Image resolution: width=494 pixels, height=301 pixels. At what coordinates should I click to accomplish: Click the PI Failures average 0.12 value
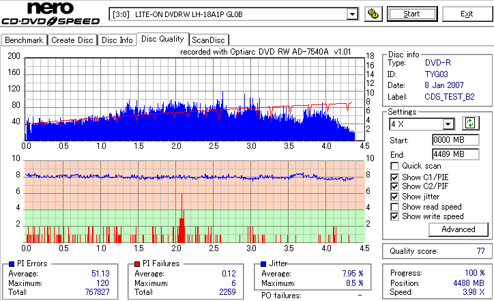coord(229,274)
